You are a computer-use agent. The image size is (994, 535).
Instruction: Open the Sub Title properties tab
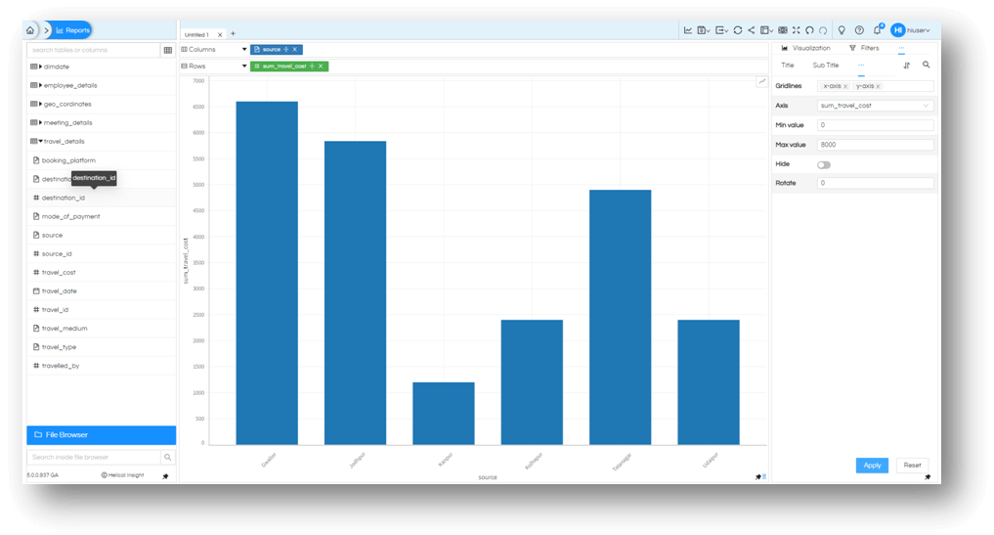825,66
